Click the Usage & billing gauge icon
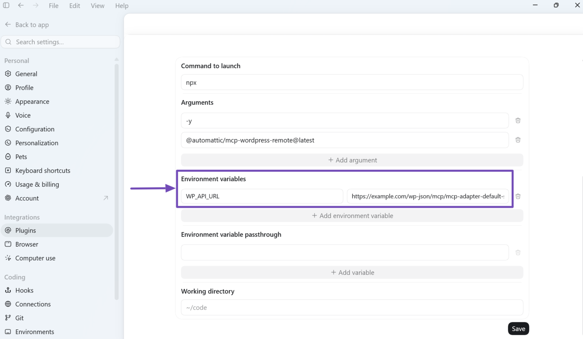Screen dimensions: 583x339 tap(8, 184)
